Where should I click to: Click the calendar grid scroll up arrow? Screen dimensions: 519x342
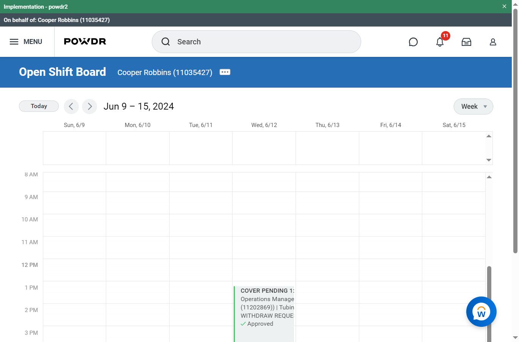coord(489,177)
